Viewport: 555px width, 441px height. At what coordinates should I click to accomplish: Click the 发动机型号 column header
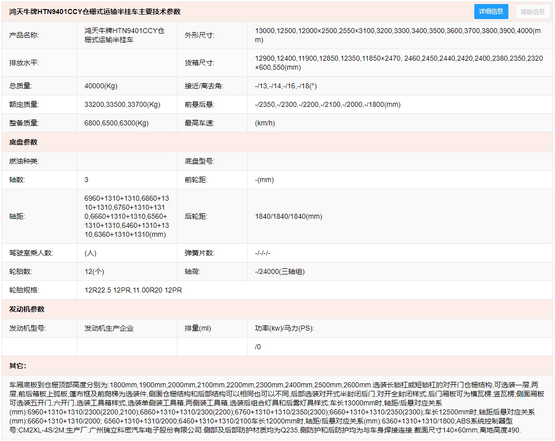point(28,328)
